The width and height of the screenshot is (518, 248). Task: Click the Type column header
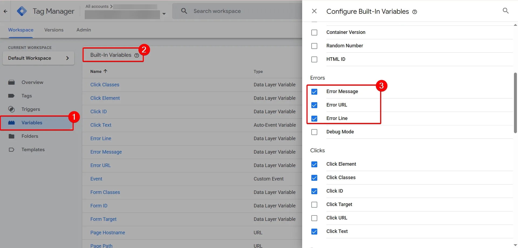[x=258, y=72]
